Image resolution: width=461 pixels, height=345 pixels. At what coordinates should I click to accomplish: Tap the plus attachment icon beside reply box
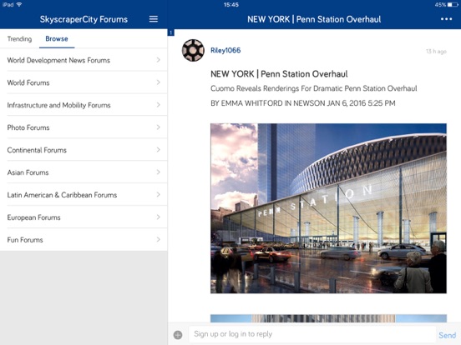coord(178,335)
